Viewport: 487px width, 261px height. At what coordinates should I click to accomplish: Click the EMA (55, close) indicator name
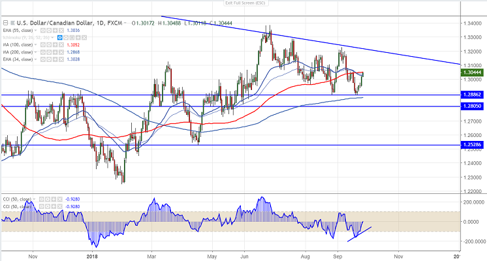(18, 31)
